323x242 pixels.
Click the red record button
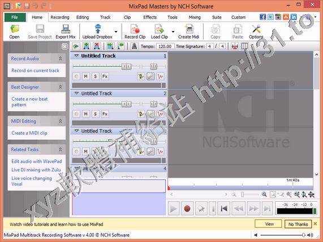pyautogui.click(x=187, y=209)
